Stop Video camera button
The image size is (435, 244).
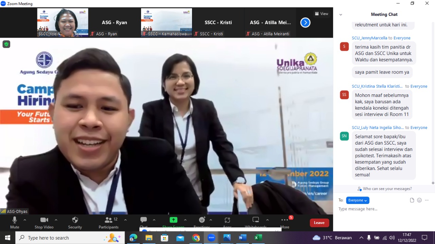[x=44, y=223]
